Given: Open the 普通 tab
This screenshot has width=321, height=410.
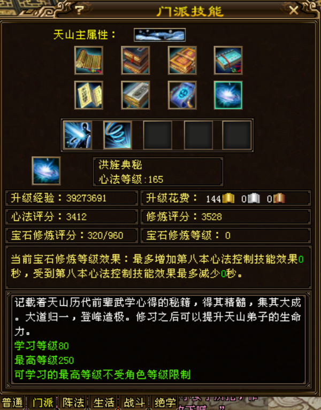Looking at the screenshot, I should 12,403.
